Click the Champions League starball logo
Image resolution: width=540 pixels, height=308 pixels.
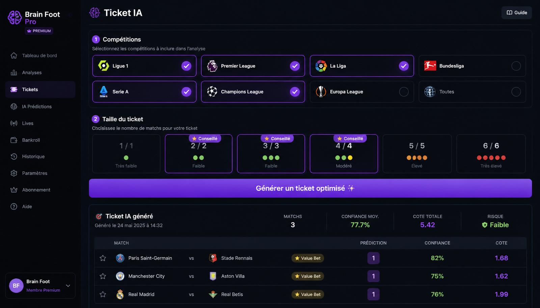click(x=212, y=92)
